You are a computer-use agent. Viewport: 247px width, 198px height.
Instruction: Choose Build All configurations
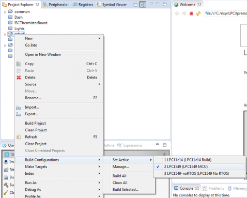(x=128, y=176)
